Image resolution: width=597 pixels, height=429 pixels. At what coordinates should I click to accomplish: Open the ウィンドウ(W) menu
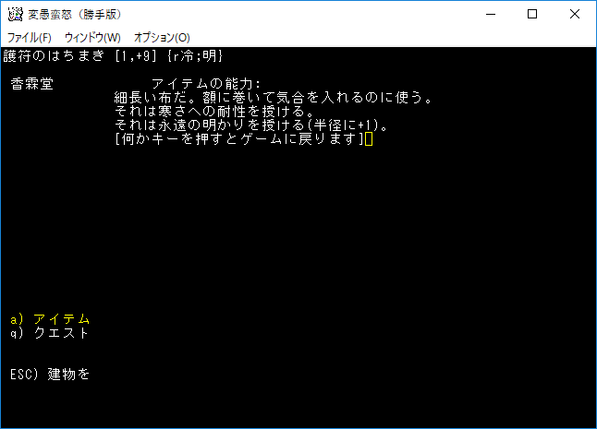pyautogui.click(x=92, y=38)
